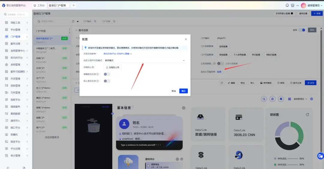Click the 导航栏配置 button
The image size is (324, 169).
pyautogui.click(x=271, y=55)
